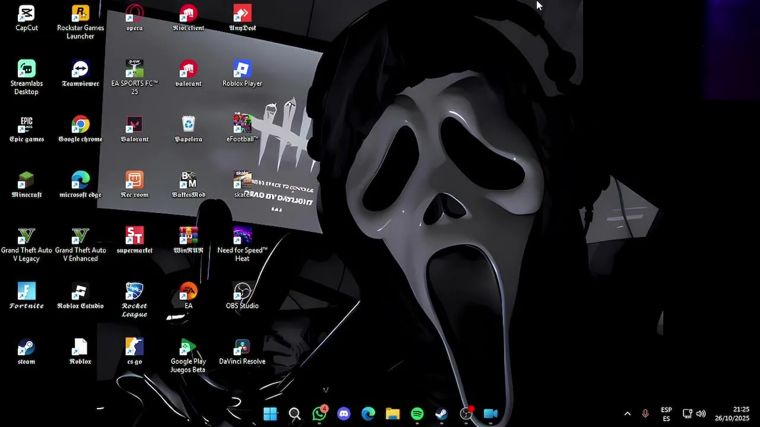Open Discord from the taskbar
Viewport: 760px width, 427px height.
(x=344, y=414)
